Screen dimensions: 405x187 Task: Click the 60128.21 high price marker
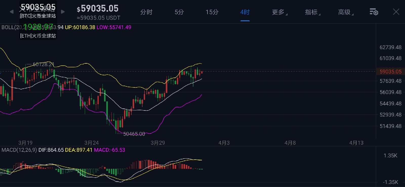click(x=43, y=64)
